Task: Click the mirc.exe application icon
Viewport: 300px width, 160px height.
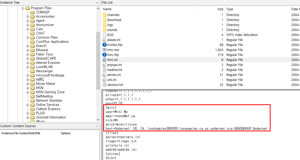Action: (105, 50)
